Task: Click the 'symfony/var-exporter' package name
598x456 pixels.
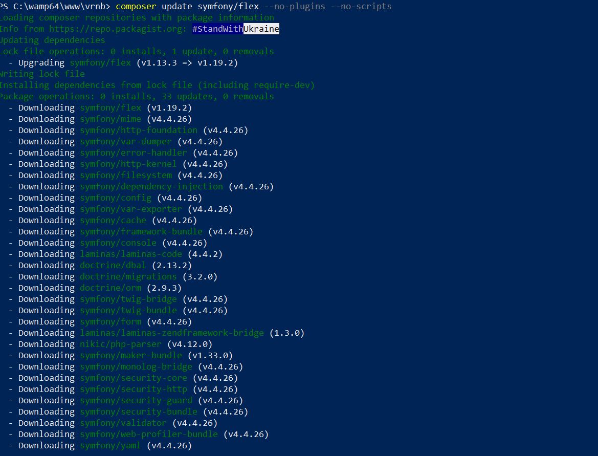Action: pos(131,209)
